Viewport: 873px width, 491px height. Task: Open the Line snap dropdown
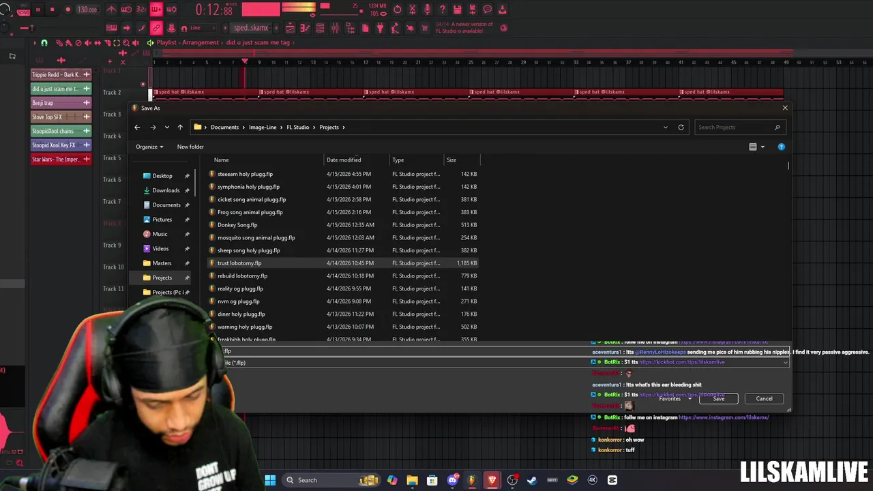(x=203, y=28)
